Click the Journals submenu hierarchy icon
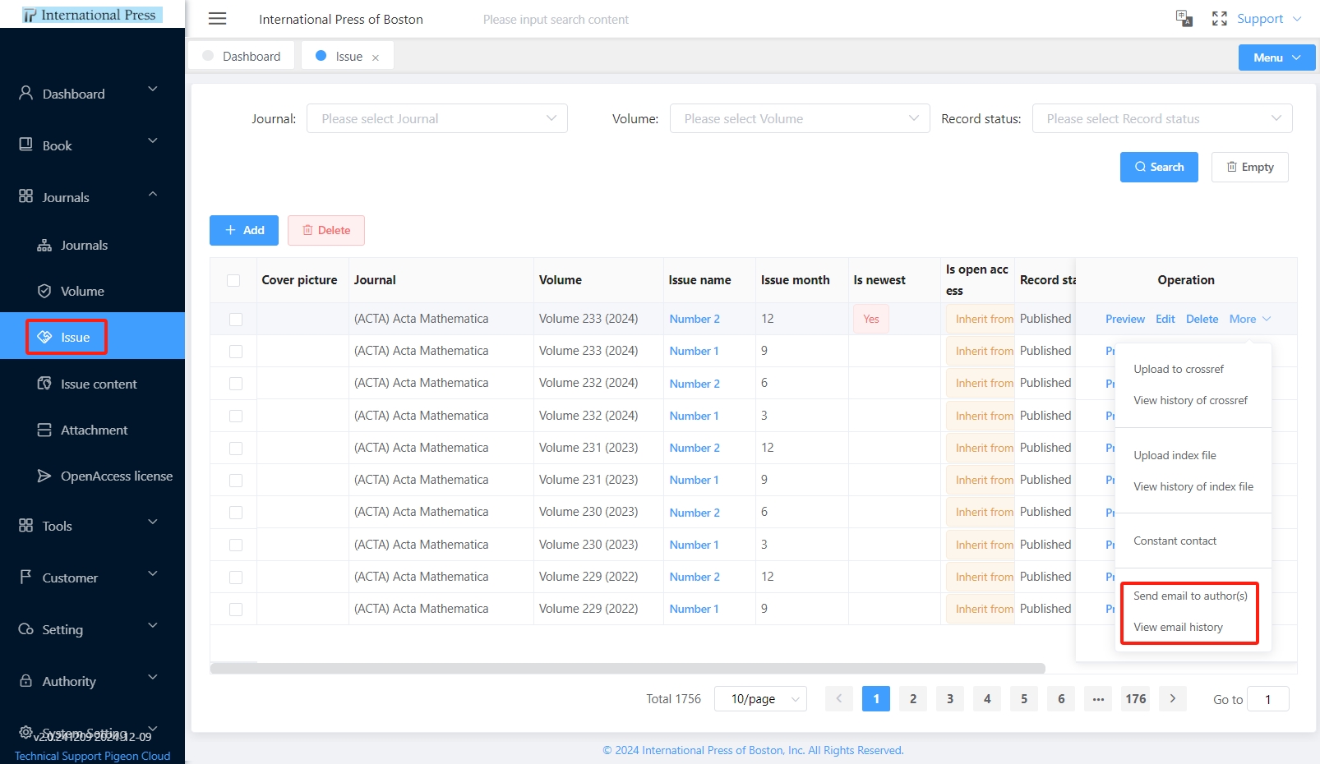 click(x=44, y=245)
